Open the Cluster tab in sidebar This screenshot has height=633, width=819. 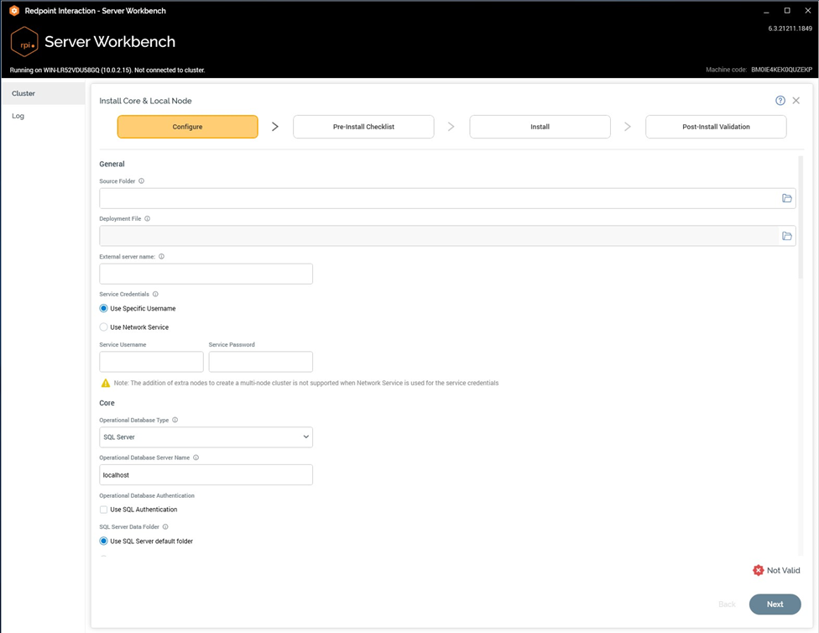click(x=43, y=93)
